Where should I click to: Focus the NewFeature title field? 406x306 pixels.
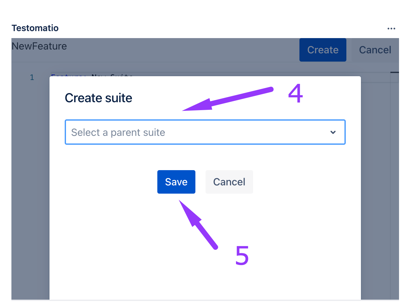pos(39,46)
